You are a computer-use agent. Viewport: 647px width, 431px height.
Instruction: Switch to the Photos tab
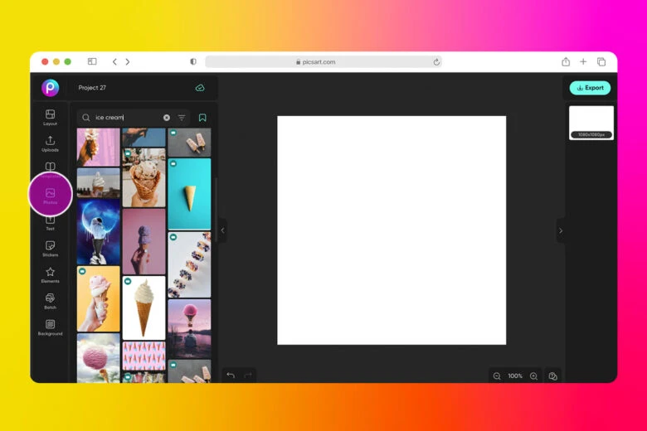point(50,196)
